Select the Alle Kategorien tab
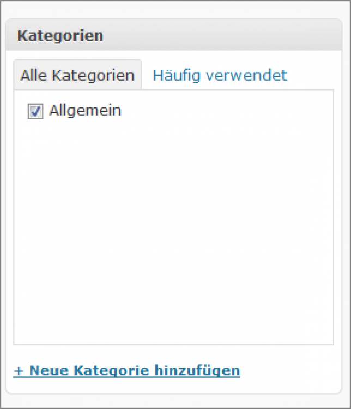Viewport: 351px width, 409px height. pos(77,75)
